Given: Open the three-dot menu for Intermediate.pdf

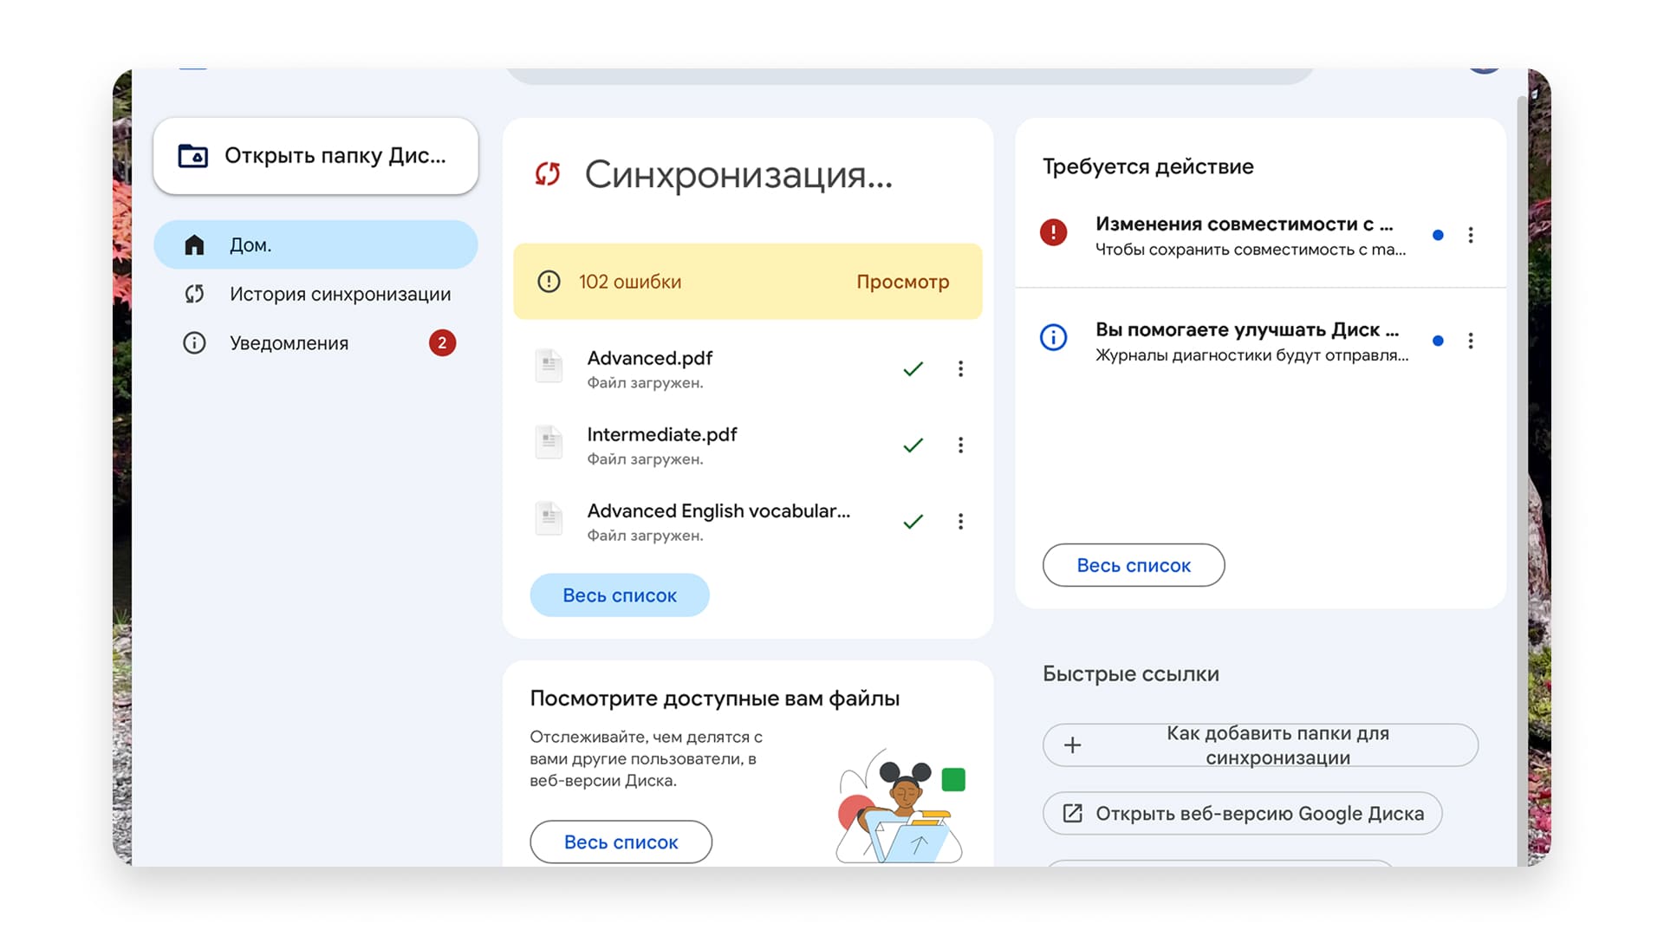Looking at the screenshot, I should [960, 445].
